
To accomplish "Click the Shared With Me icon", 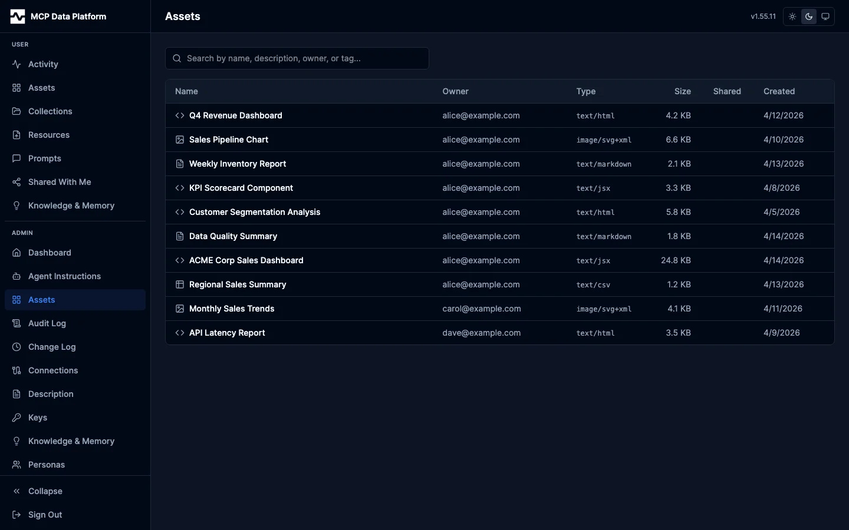I will point(15,182).
